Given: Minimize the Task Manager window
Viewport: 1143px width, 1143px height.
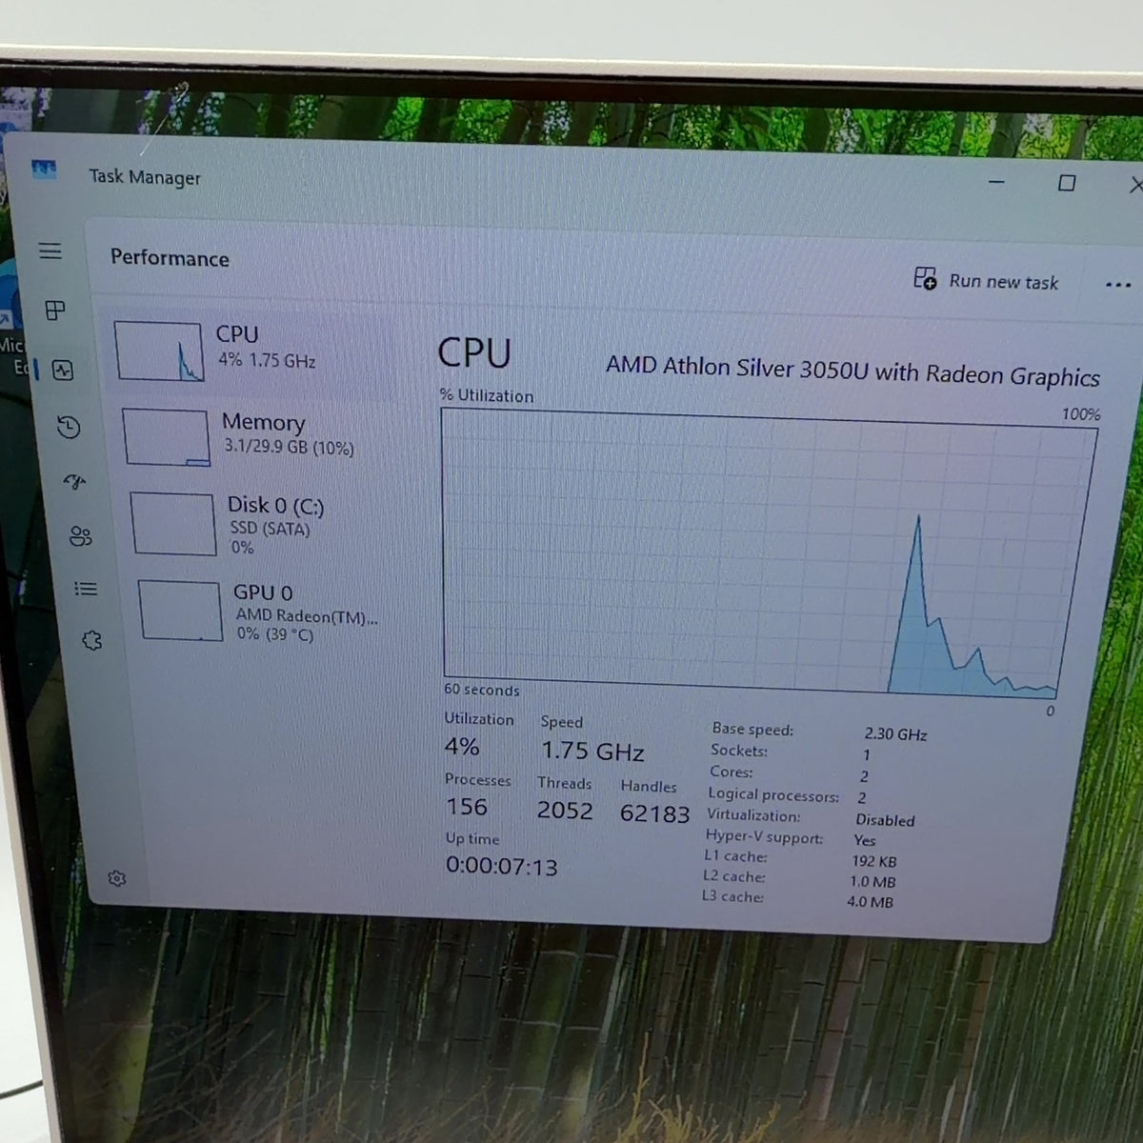Looking at the screenshot, I should pos(996,181).
